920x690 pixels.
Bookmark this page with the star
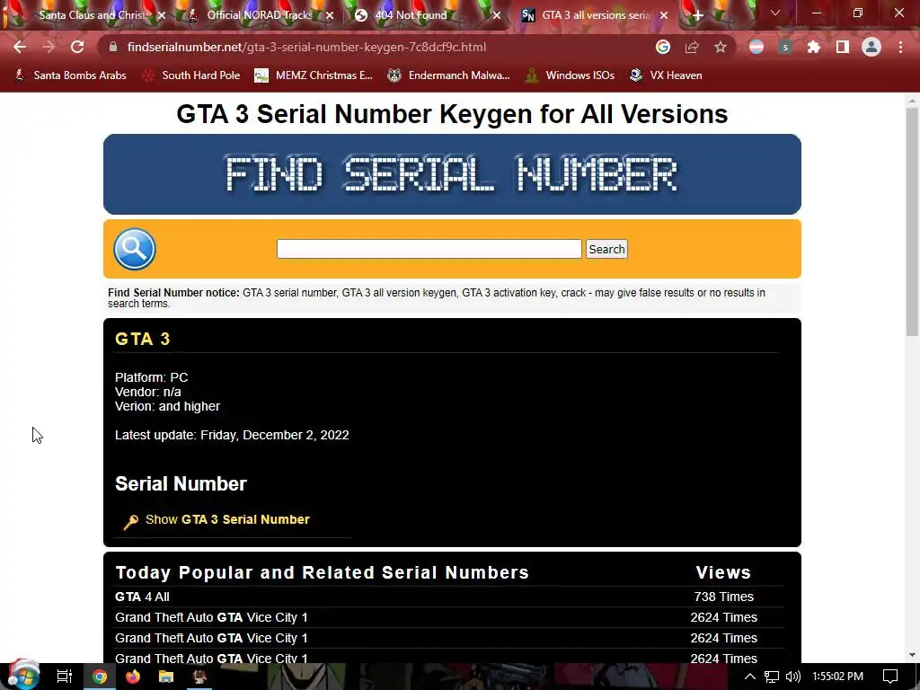coord(721,47)
